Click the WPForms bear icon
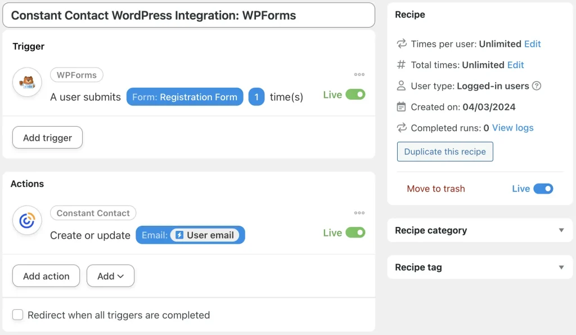 point(28,83)
